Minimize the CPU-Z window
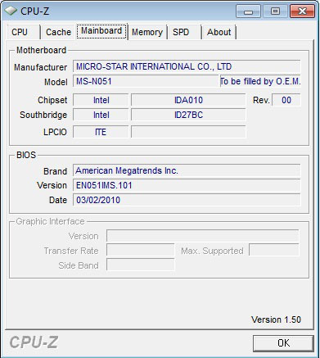This screenshot has width=320, height=358. [x=248, y=11]
